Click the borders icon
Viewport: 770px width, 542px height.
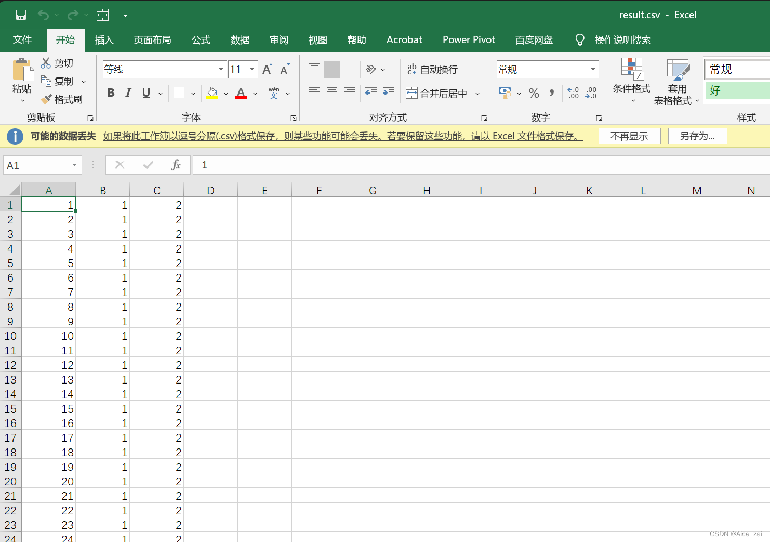(x=179, y=93)
